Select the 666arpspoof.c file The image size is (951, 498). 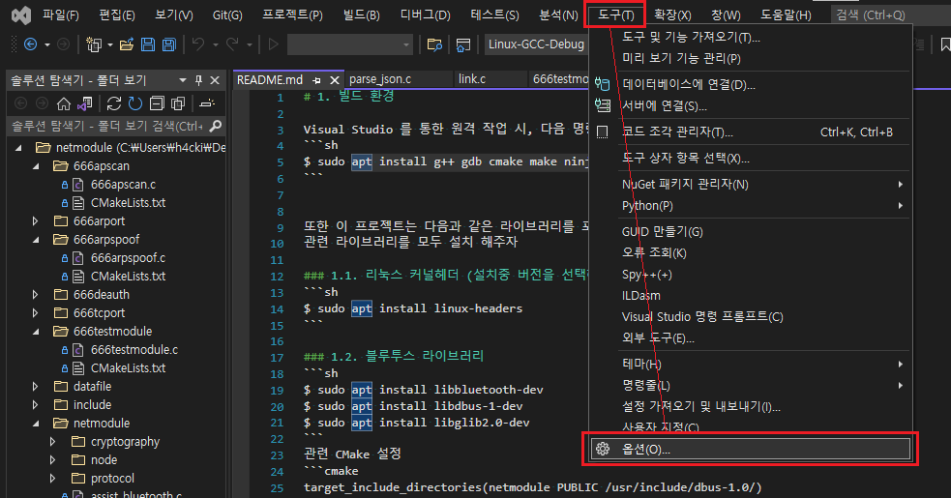[x=128, y=258]
